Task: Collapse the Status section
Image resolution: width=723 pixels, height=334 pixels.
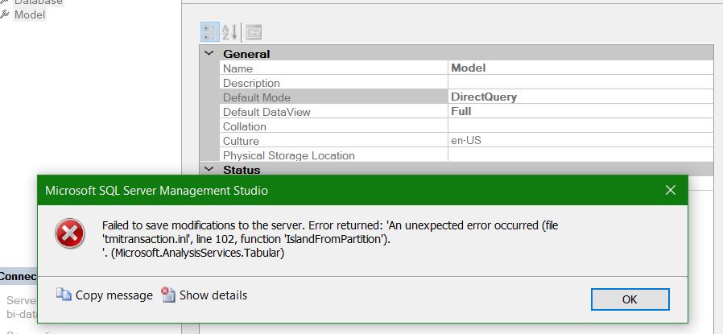Action: pos(209,170)
